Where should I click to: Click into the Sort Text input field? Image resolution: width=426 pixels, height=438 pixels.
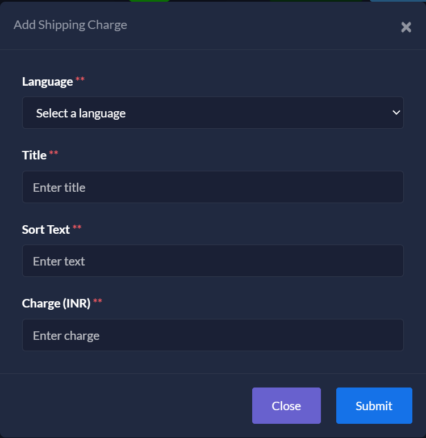coord(212,261)
